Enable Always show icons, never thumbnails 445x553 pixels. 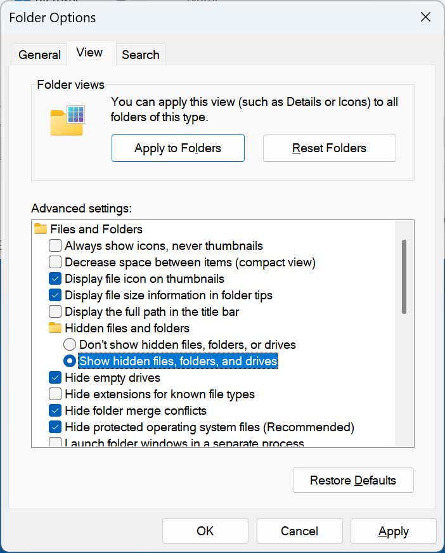coord(55,245)
